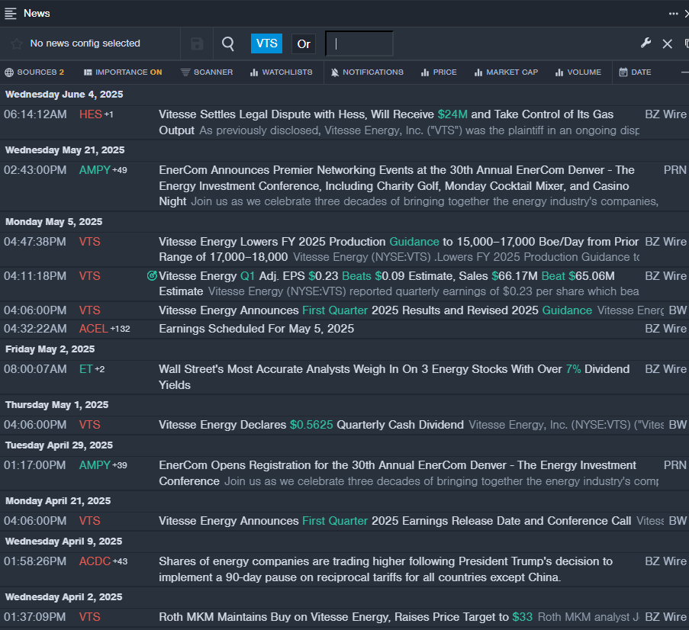Click the $33 price target value
This screenshot has height=630, width=689.
click(x=522, y=617)
